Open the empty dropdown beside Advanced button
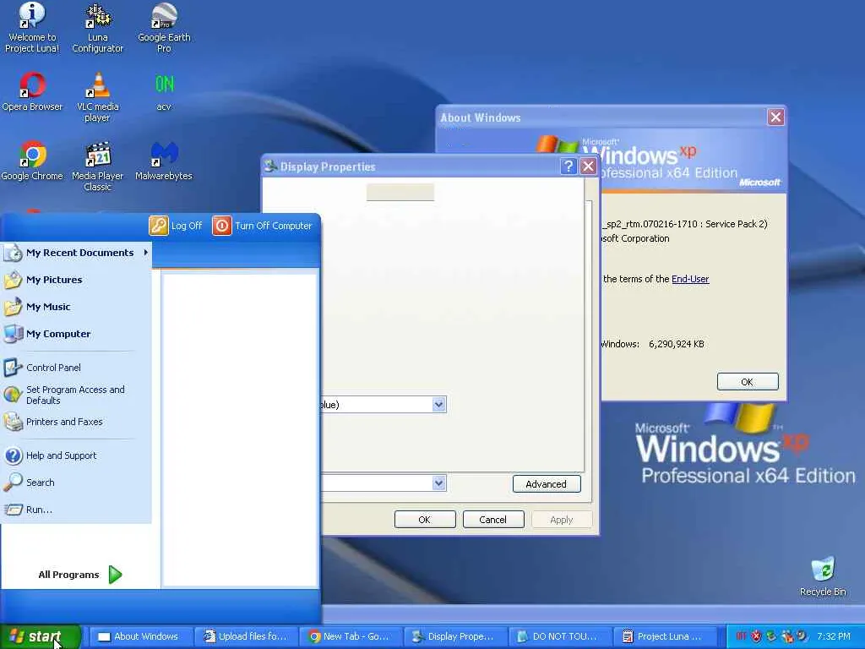The image size is (865, 649). tap(384, 483)
